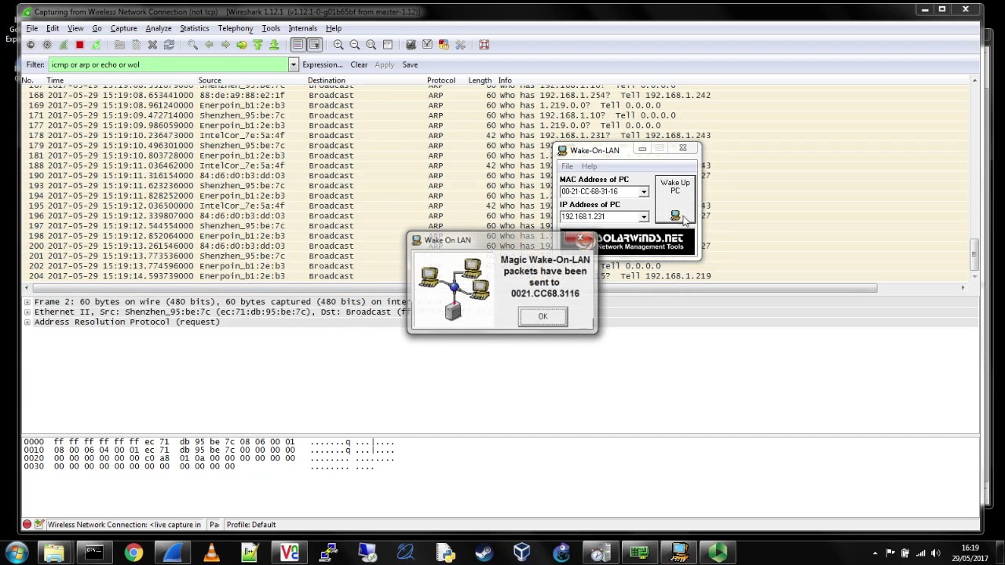The image size is (1005, 565).
Task: Open IP Address of PC dropdown
Action: point(643,217)
